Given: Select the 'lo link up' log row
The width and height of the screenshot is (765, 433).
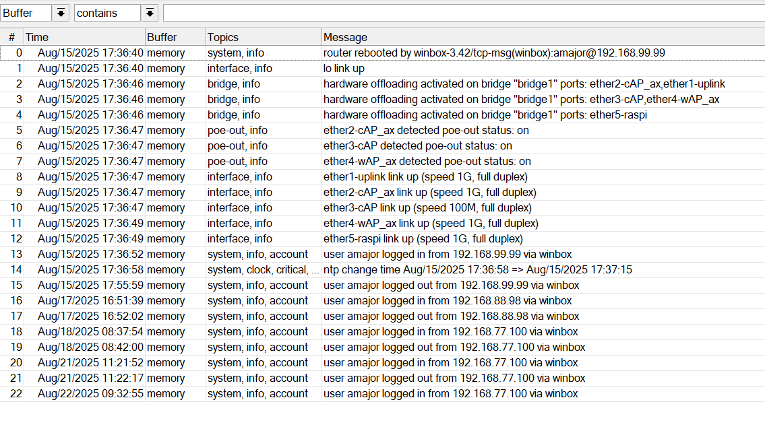Looking at the screenshot, I should 344,68.
